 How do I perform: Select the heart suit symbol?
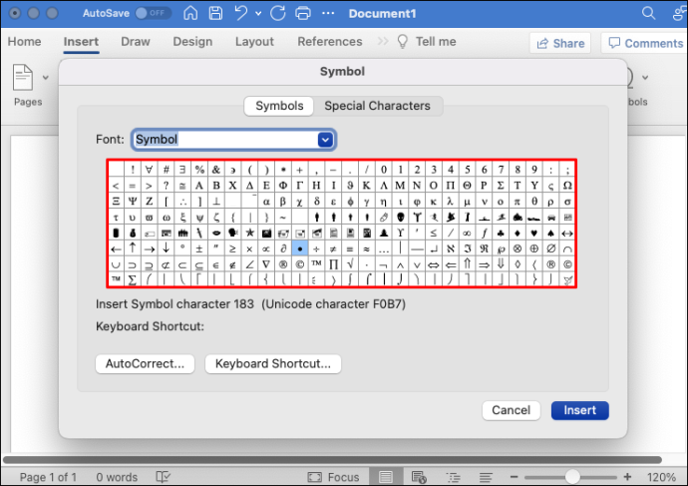[534, 234]
